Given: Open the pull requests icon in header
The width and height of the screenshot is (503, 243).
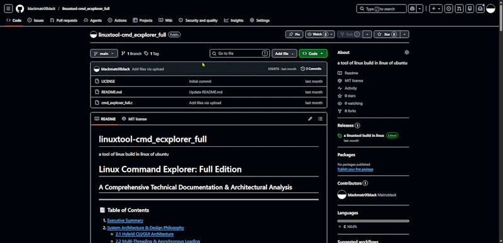Looking at the screenshot, I should tap(460, 9).
